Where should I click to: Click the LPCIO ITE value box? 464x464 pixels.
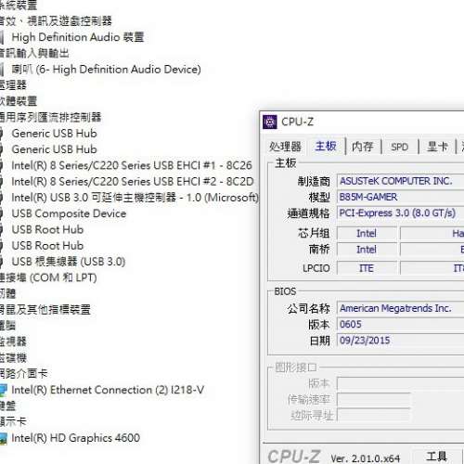point(367,268)
